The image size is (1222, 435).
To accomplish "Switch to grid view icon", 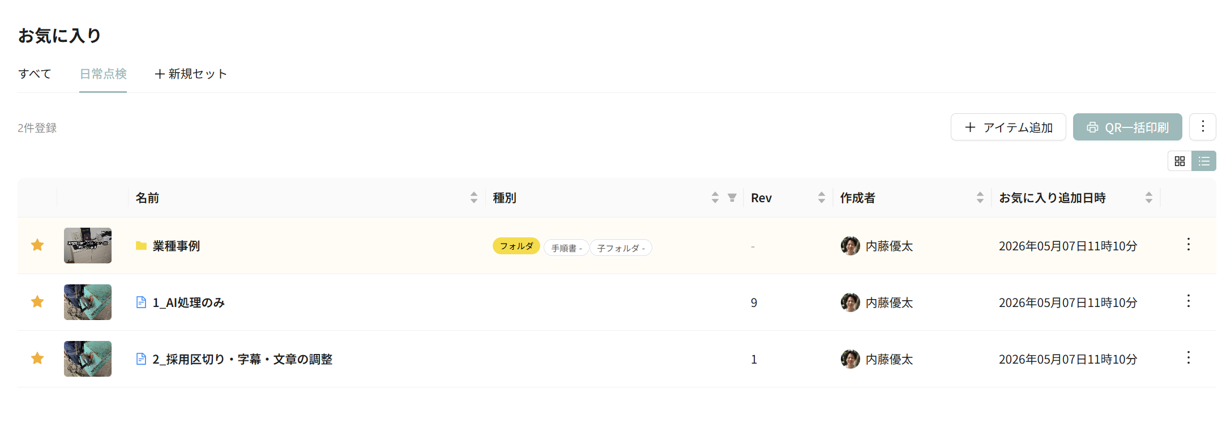I will click(1180, 161).
